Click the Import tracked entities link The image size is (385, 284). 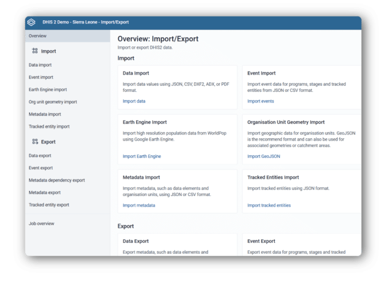click(269, 206)
